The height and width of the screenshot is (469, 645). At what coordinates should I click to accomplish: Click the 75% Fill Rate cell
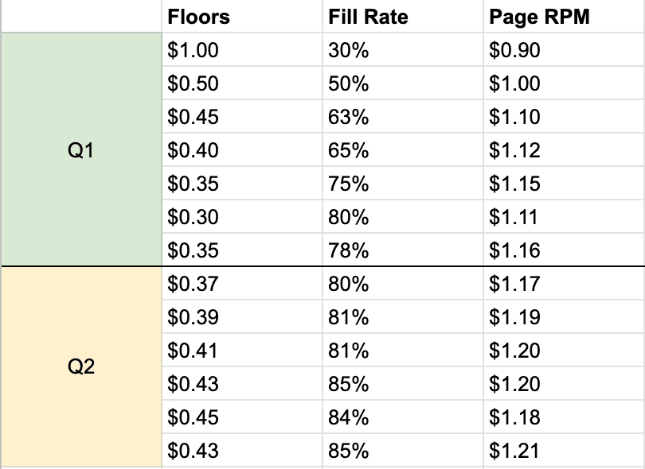pyautogui.click(x=401, y=184)
